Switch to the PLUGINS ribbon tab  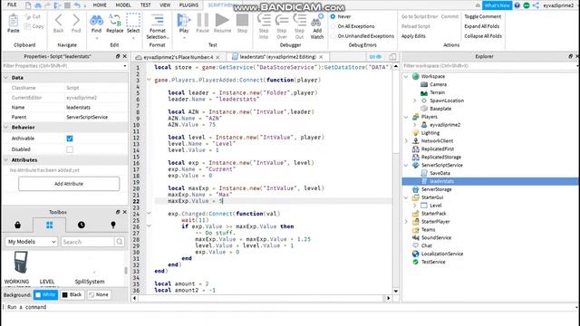point(188,5)
